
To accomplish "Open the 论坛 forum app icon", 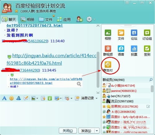I will (134, 35).
